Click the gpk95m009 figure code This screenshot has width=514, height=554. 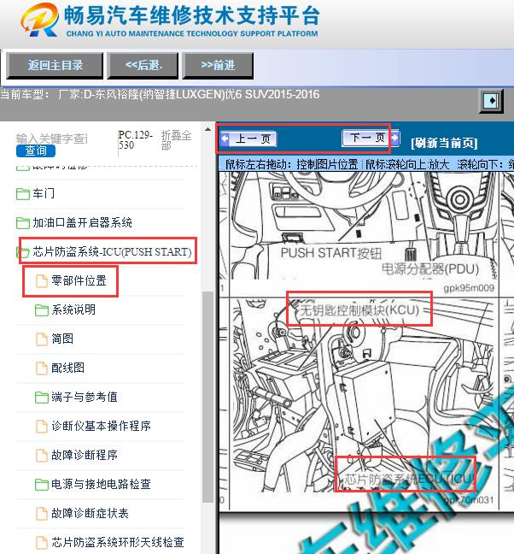pyautogui.click(x=469, y=288)
